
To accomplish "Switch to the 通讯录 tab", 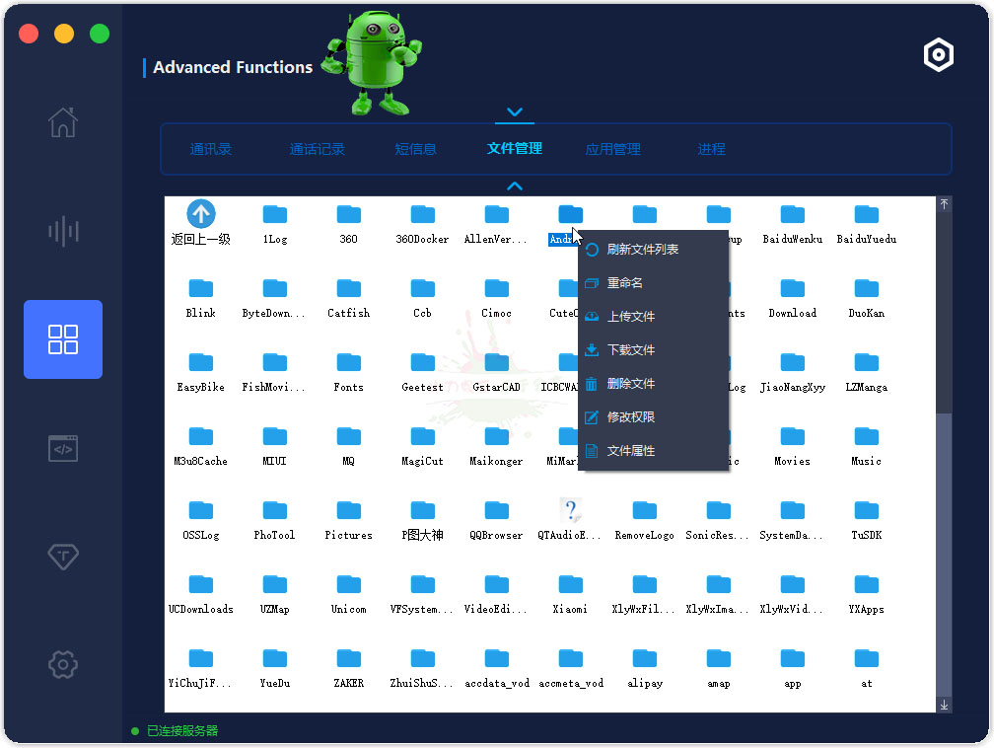I will [x=210, y=149].
